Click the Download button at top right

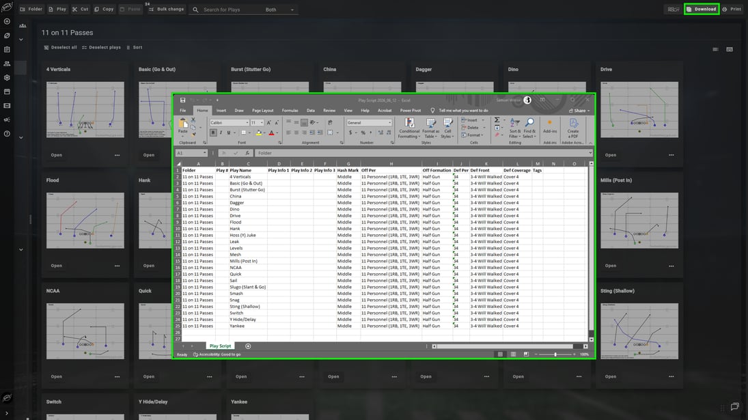[x=702, y=9]
